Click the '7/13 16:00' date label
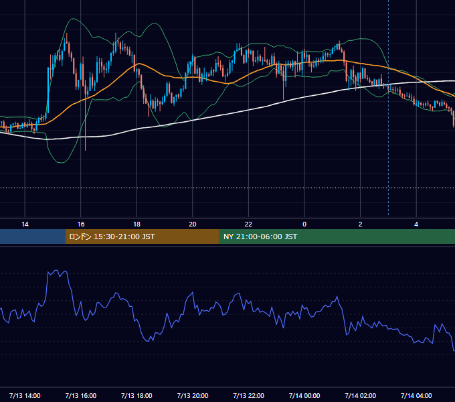 (81, 395)
